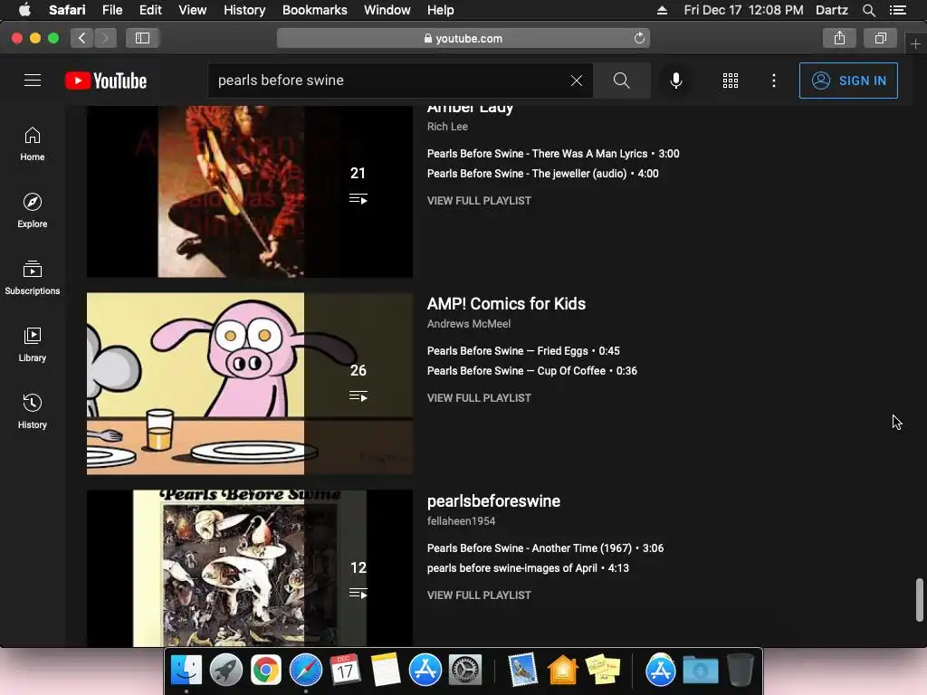Click the page's vertical scrollbar handle
The width and height of the screenshot is (927, 695).
click(920, 600)
